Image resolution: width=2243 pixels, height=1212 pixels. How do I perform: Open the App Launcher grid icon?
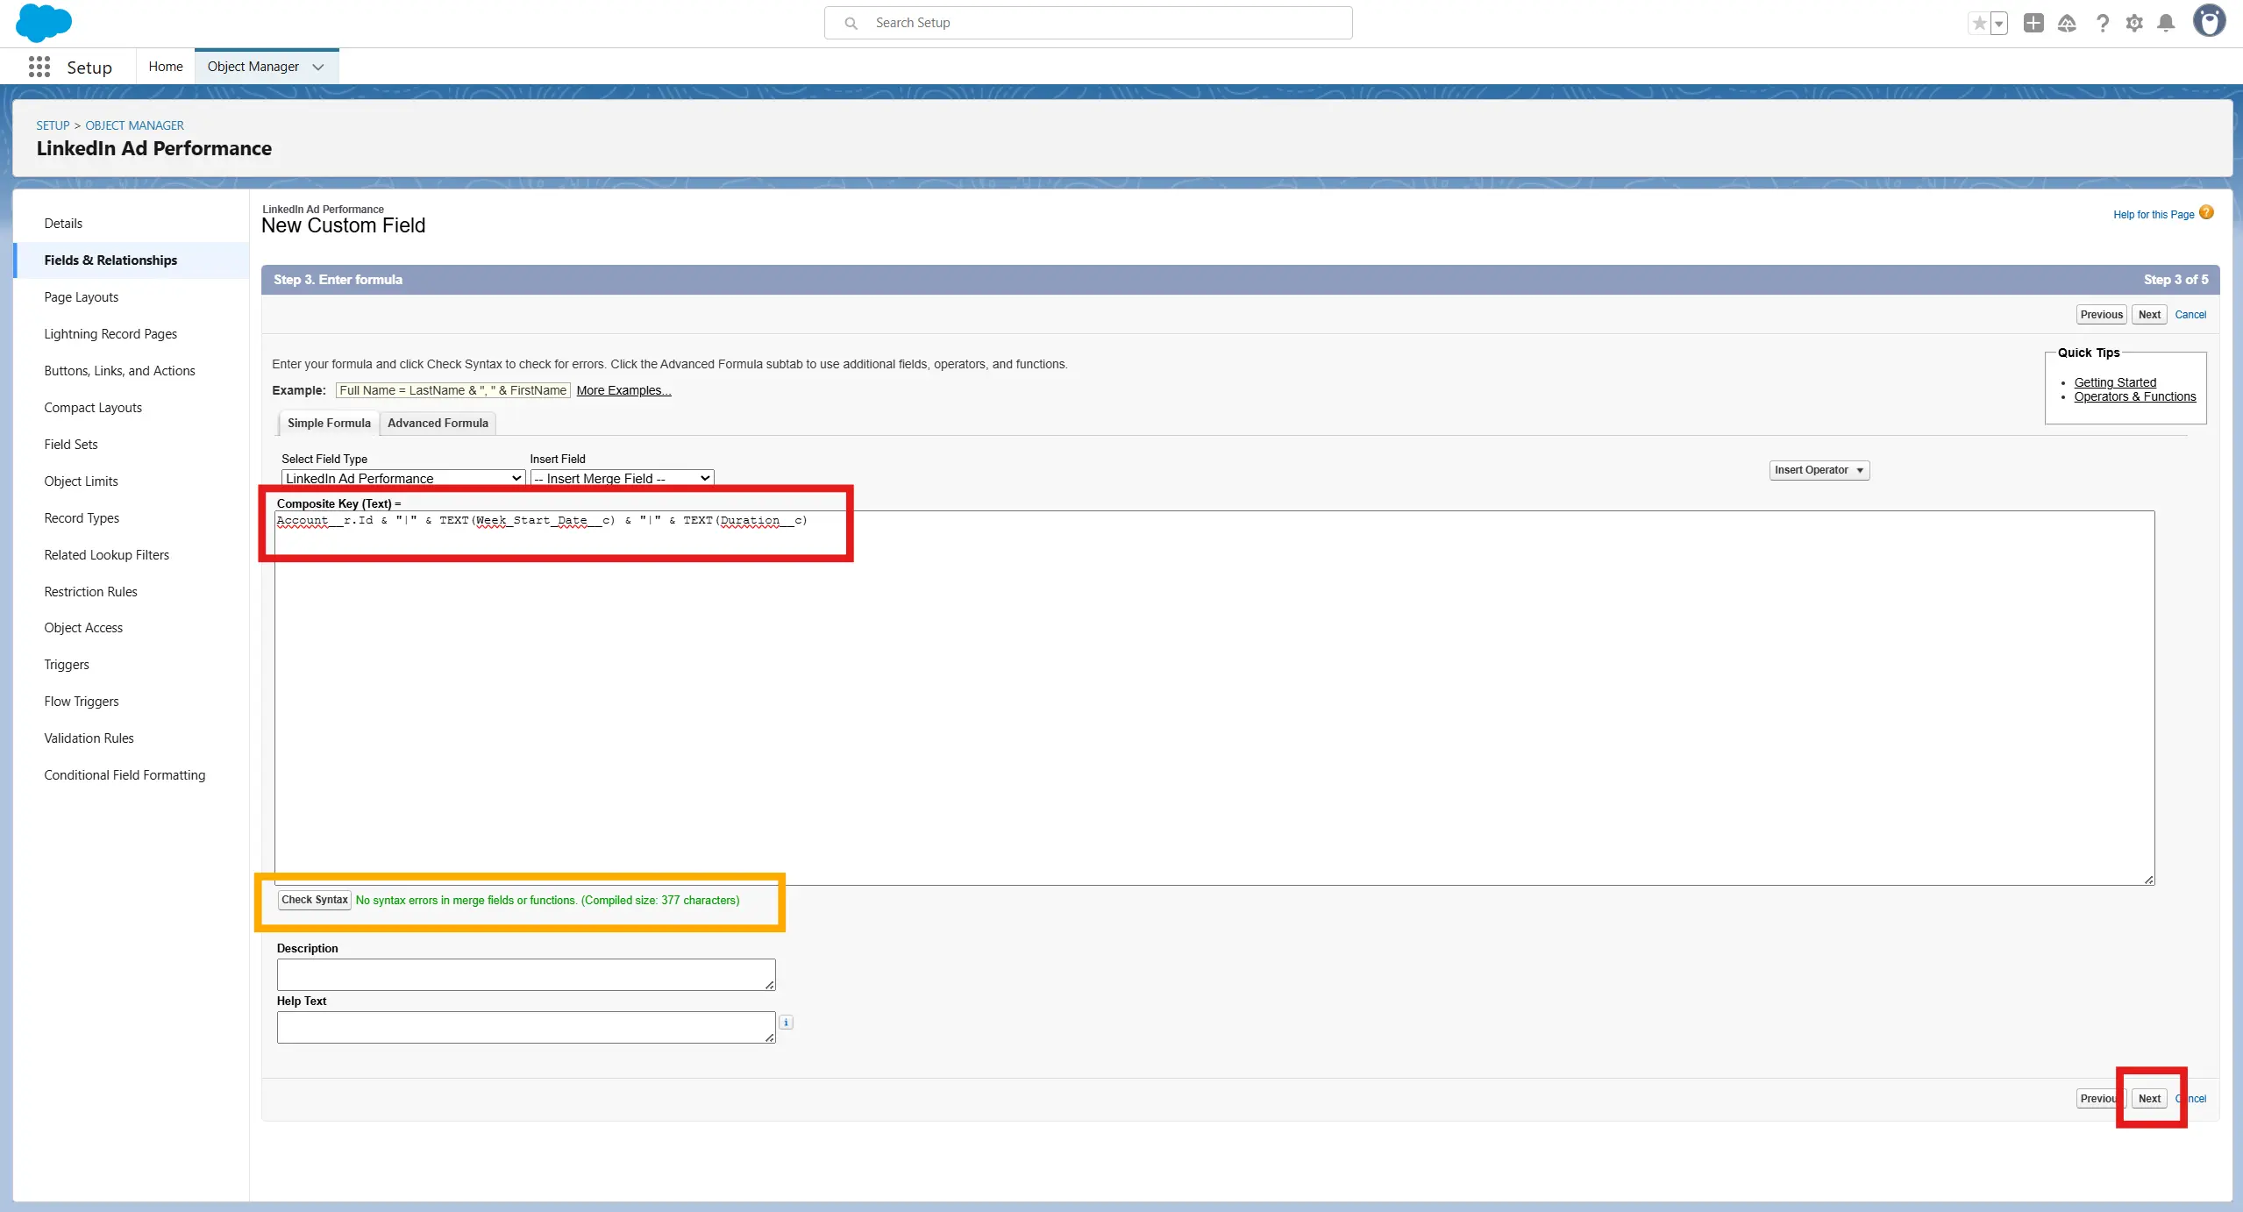pos(39,67)
